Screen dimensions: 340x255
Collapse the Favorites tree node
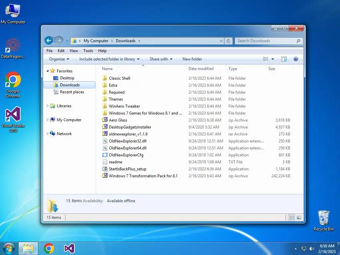[47, 71]
